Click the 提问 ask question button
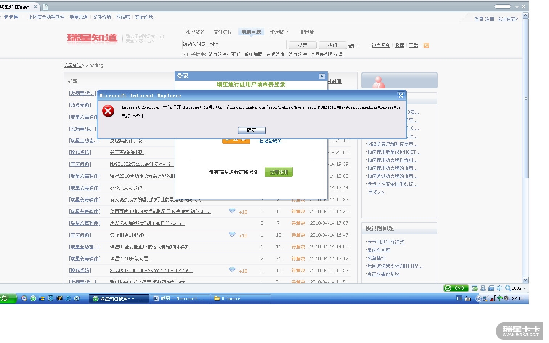This screenshot has height=343, width=549. [333, 45]
